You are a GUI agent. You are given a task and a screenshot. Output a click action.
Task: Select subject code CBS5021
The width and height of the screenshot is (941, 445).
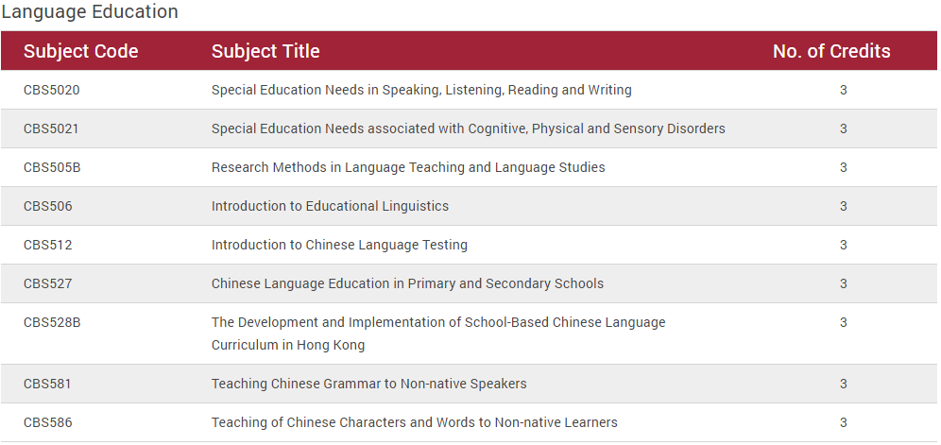coord(51,128)
